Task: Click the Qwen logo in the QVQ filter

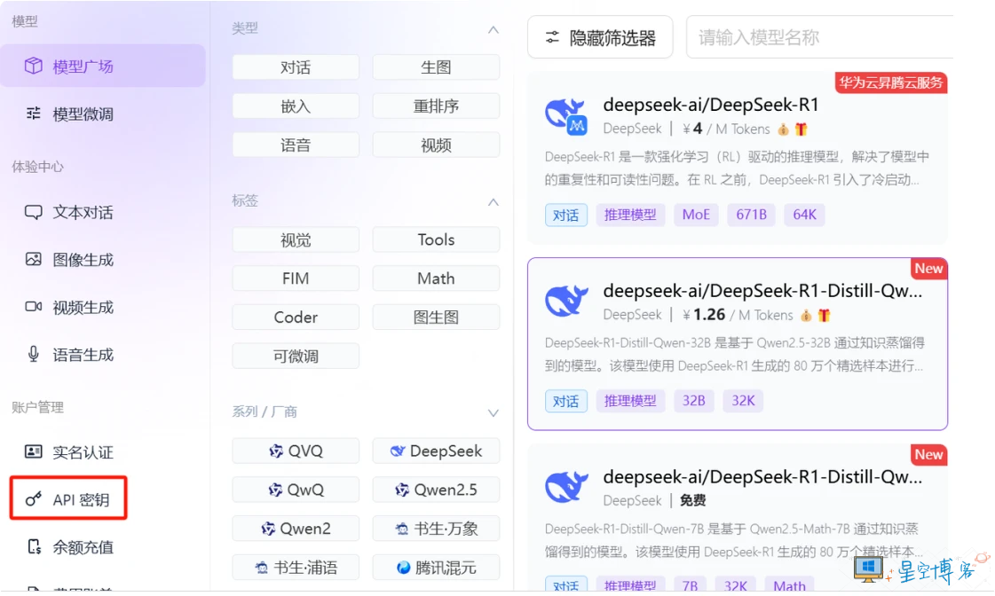Action: [x=276, y=451]
